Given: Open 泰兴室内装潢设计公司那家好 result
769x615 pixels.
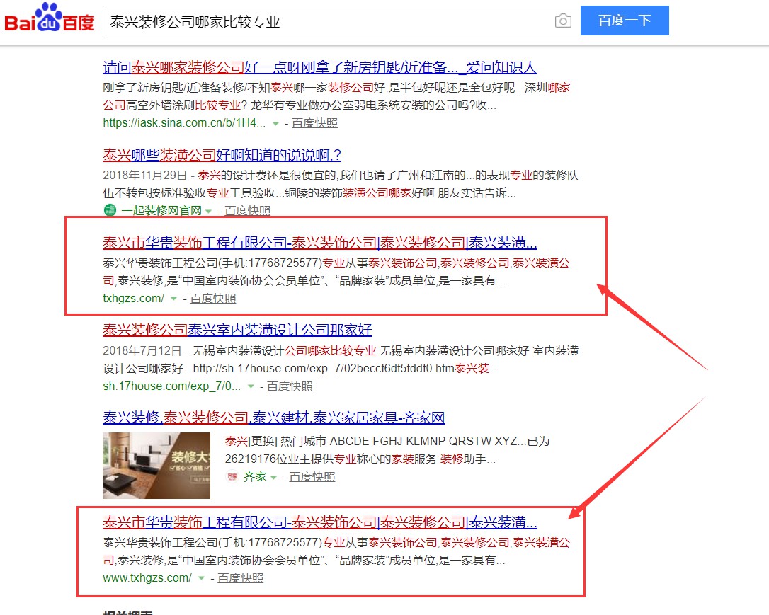Looking at the screenshot, I should (x=237, y=330).
